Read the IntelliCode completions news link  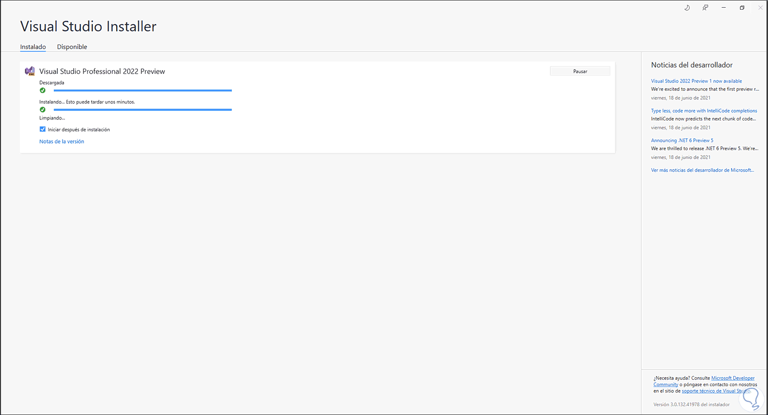coord(704,111)
